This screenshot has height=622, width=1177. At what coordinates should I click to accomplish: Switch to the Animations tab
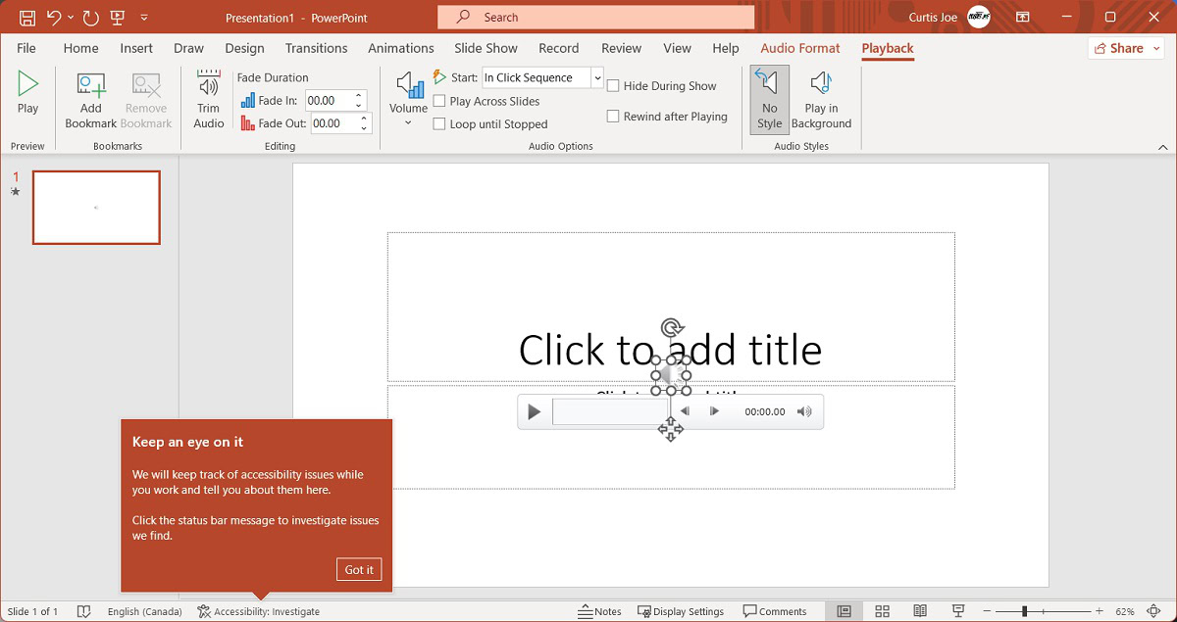pyautogui.click(x=400, y=48)
